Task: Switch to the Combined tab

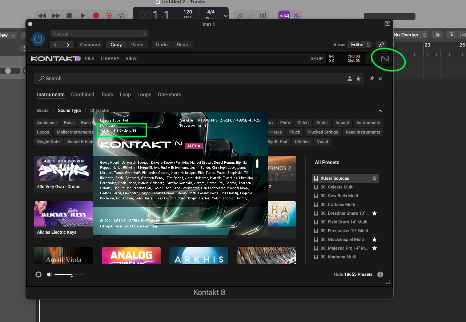Action: click(x=83, y=95)
